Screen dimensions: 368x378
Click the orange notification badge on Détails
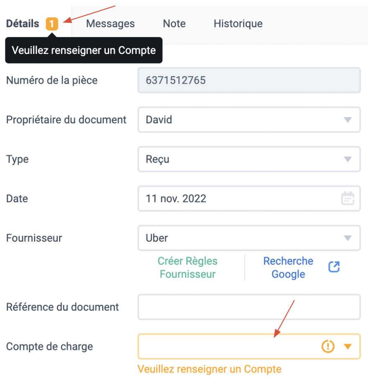[52, 24]
